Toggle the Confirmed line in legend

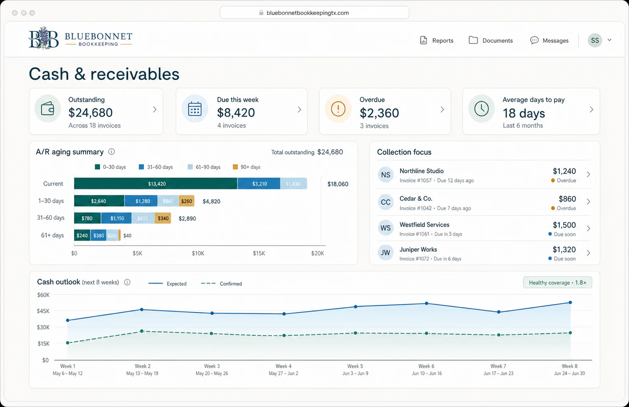point(222,284)
